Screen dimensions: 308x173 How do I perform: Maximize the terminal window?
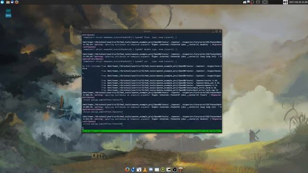point(217,31)
